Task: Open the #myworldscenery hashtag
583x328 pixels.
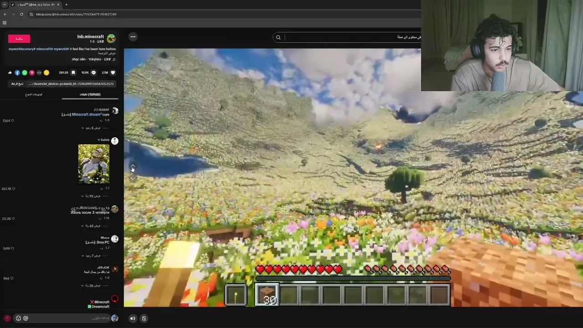Action: (x=22, y=49)
